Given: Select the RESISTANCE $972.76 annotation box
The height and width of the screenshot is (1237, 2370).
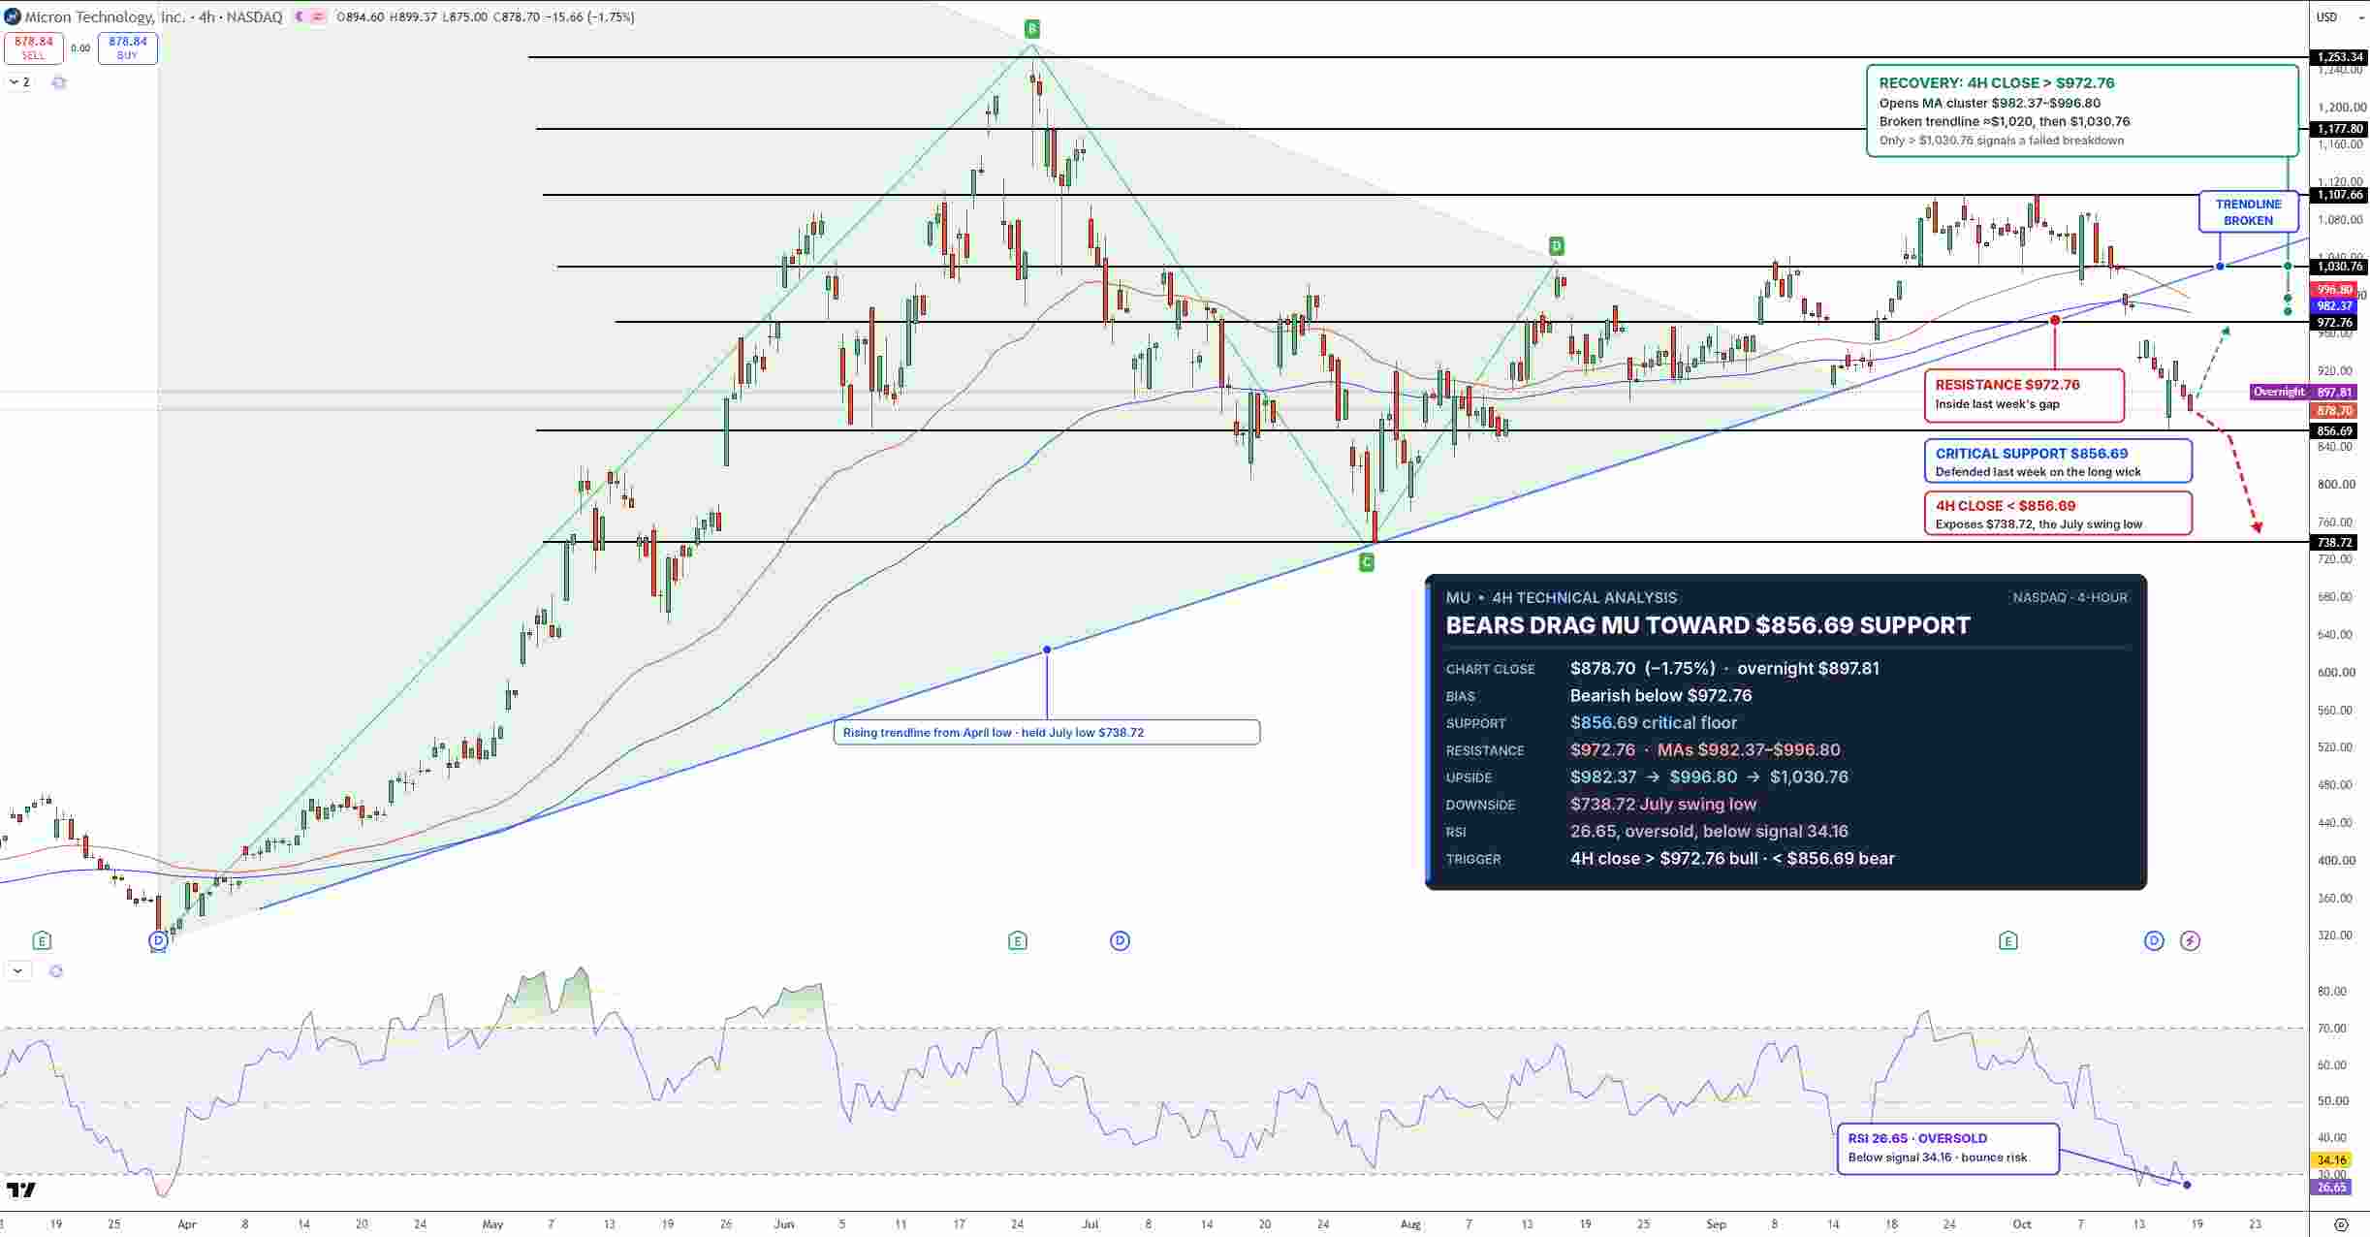Looking at the screenshot, I should 2024,395.
